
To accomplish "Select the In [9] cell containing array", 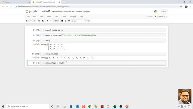I will point(103,41).
